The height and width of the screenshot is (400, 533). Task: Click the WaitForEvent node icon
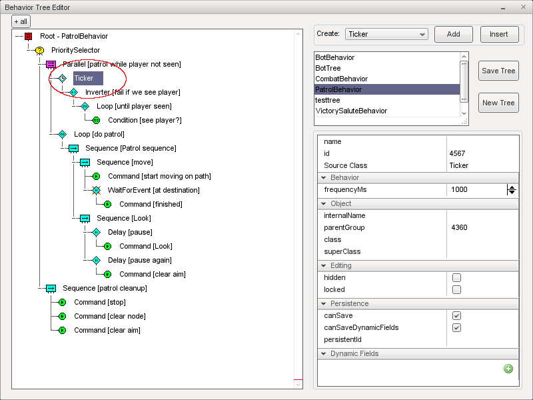(96, 190)
